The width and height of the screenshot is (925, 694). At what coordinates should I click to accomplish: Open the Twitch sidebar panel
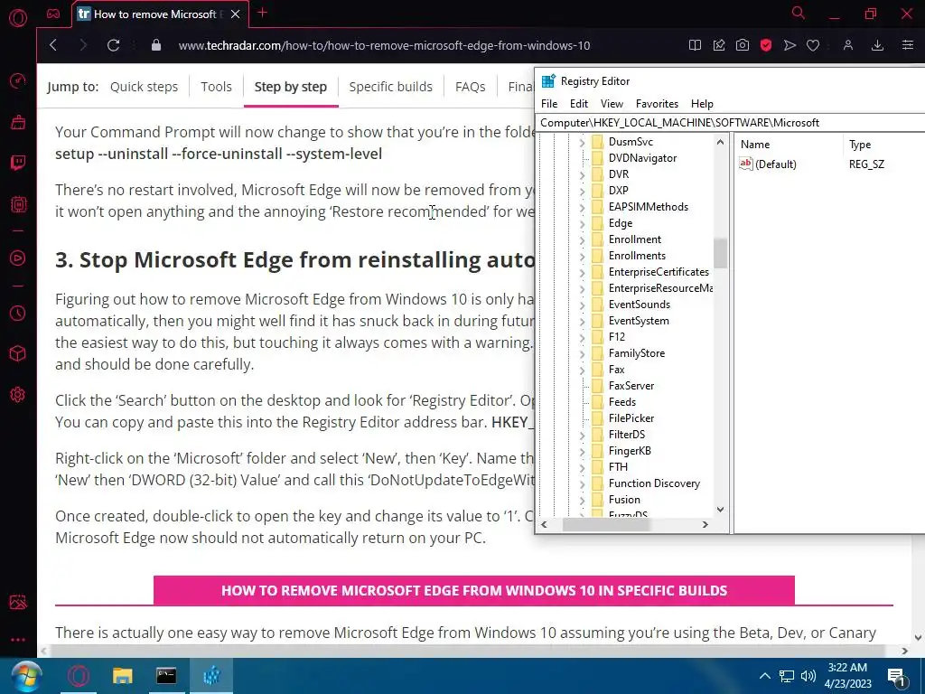[x=18, y=163]
